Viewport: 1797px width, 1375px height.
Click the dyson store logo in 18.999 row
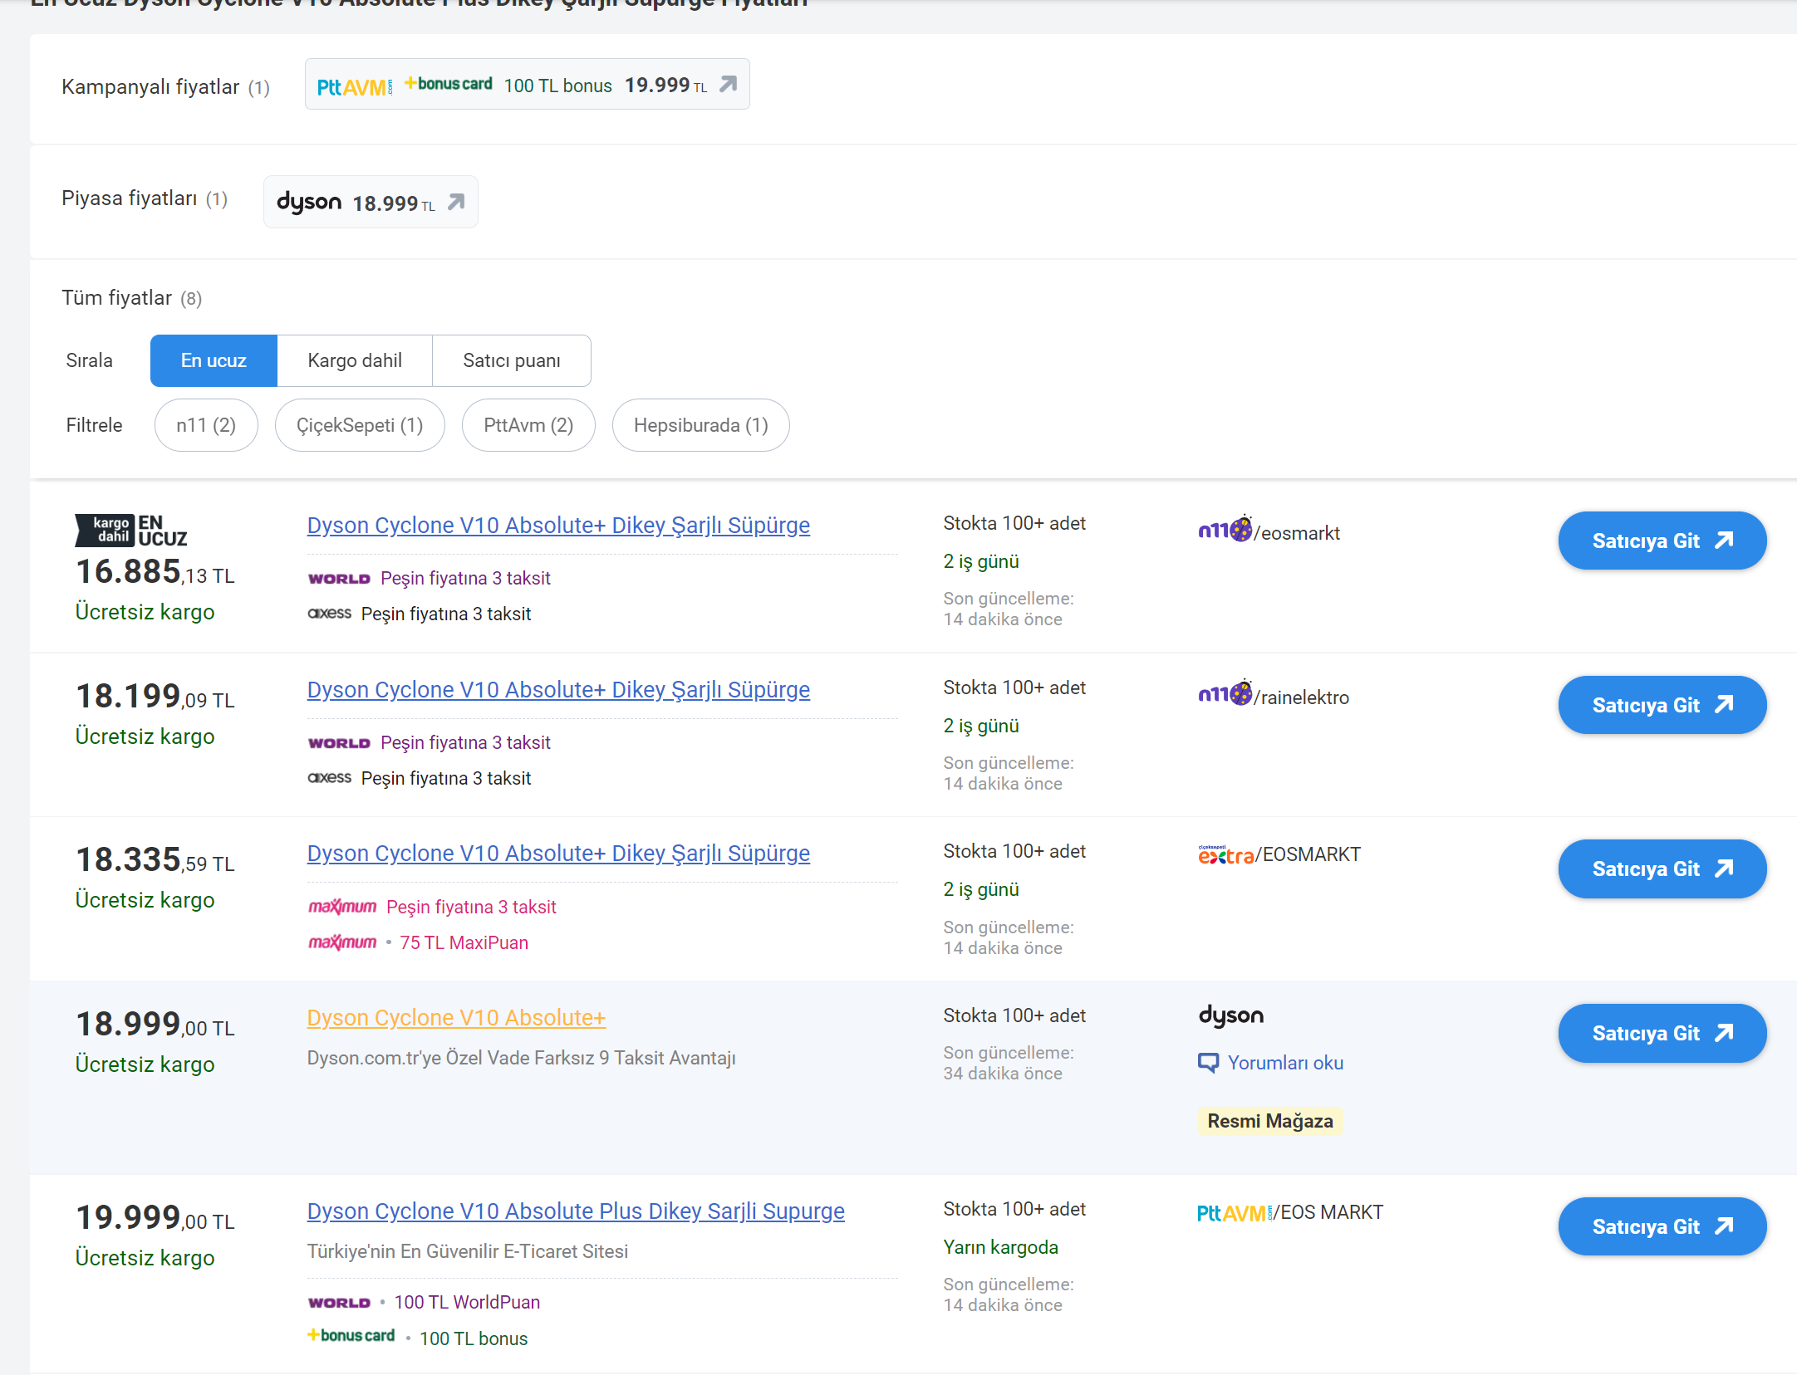coord(1231,1015)
